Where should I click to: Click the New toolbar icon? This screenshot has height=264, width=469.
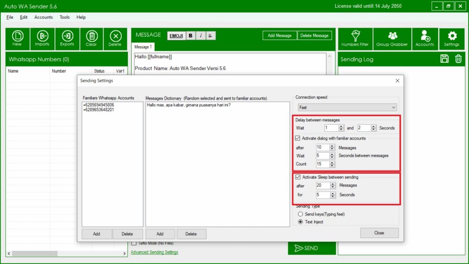pos(17,38)
